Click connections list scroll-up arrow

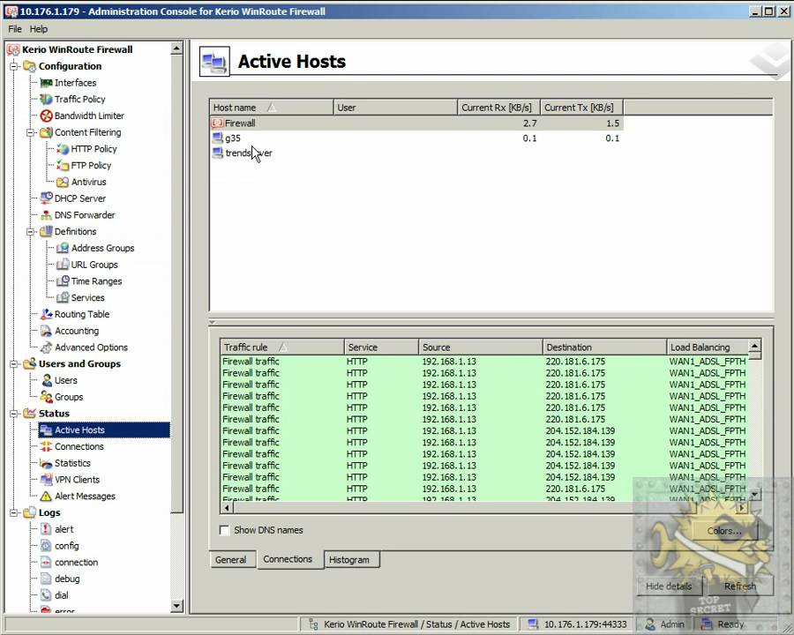[754, 346]
